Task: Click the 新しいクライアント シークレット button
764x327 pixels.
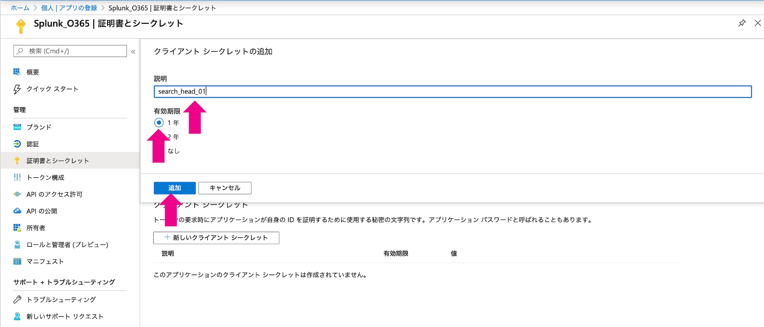Action: pos(216,238)
